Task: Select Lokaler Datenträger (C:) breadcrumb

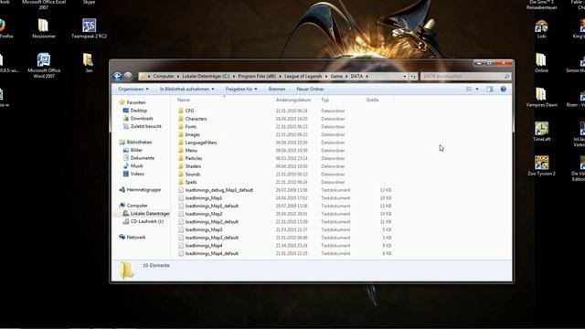Action: 206,76
